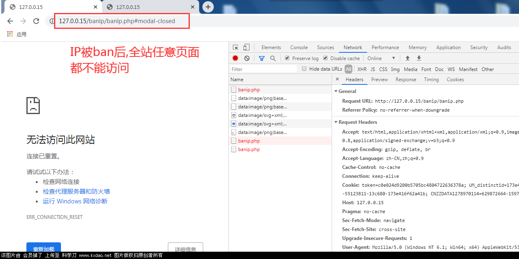Select the first banip.php request row
Viewport: 519px width, 259px height.
[280, 90]
